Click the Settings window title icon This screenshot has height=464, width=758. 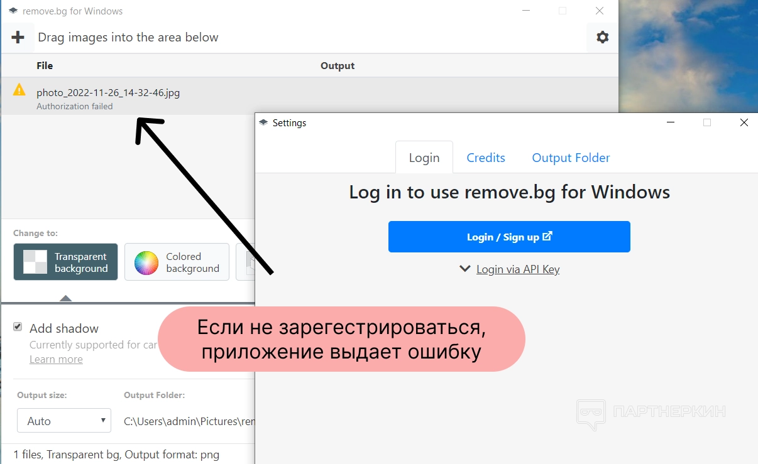(x=263, y=123)
